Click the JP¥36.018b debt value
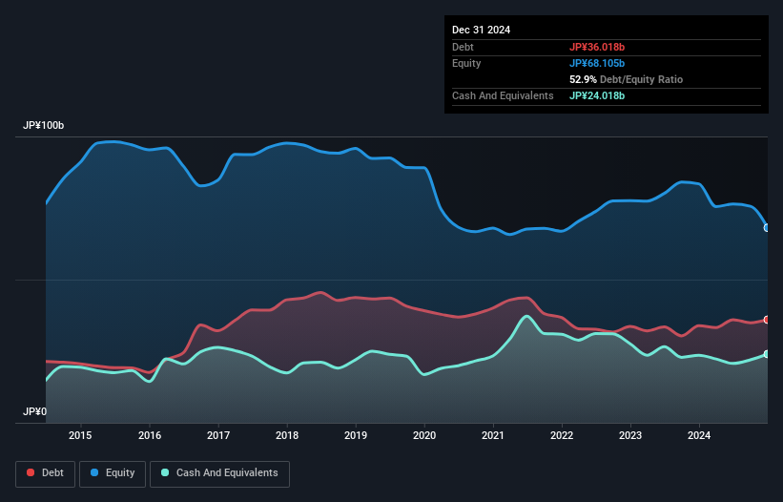The height and width of the screenshot is (502, 783). pyautogui.click(x=597, y=47)
